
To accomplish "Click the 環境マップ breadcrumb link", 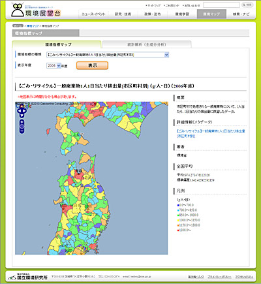I will point(33,26).
